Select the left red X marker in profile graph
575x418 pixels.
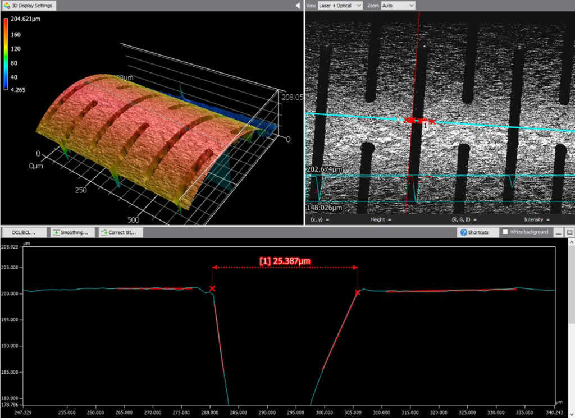coord(212,288)
